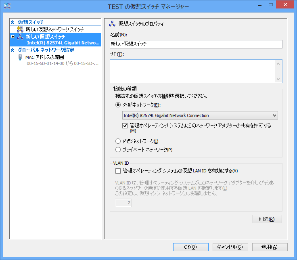Image resolution: width=297 pixels, height=260 pixels.
Task: Click the 適用 button
Action: (270, 247)
